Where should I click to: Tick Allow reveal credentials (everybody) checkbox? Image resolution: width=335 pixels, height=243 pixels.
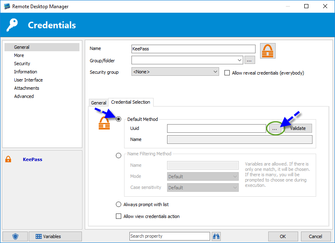pos(227,73)
